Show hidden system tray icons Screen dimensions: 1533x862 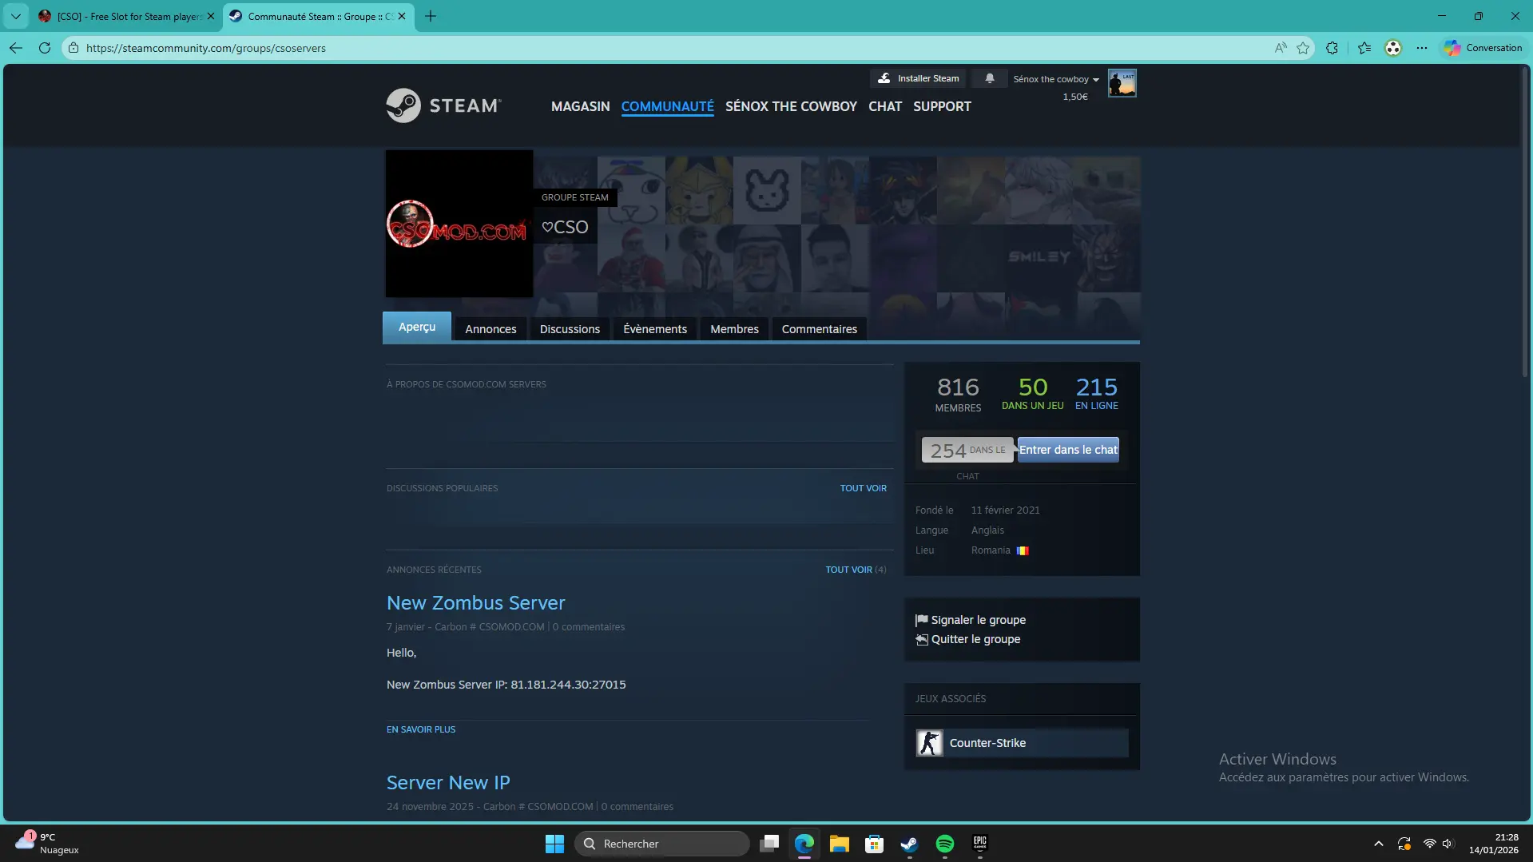click(x=1378, y=844)
